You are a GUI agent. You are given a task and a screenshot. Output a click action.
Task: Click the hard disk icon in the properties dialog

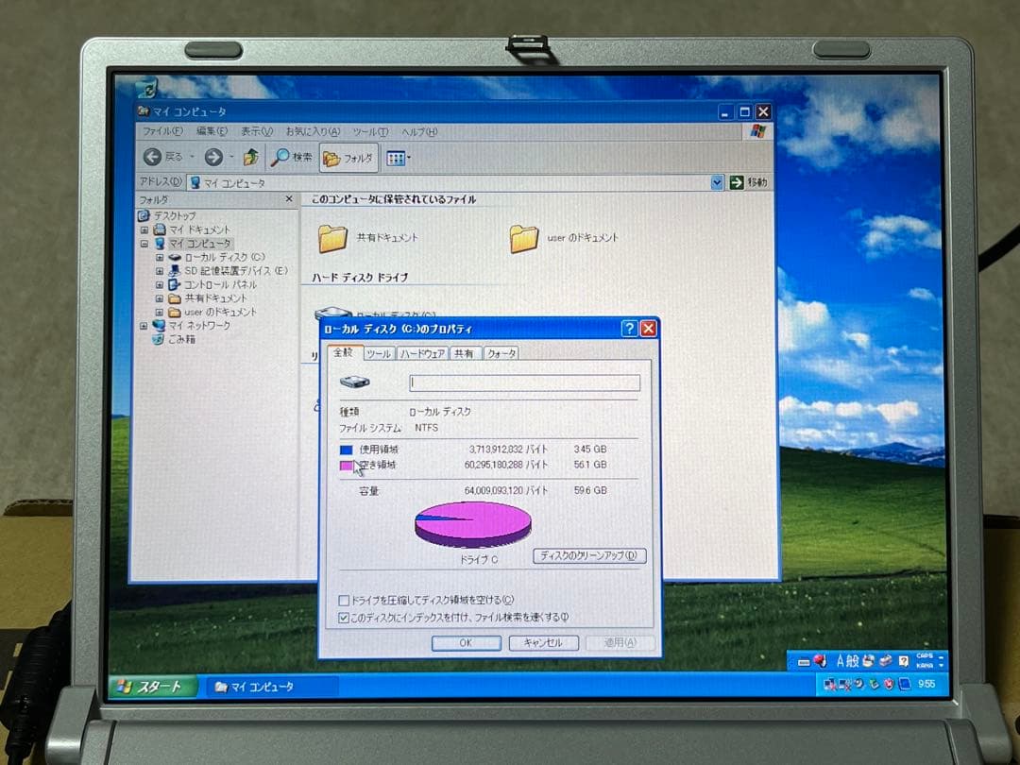click(355, 382)
